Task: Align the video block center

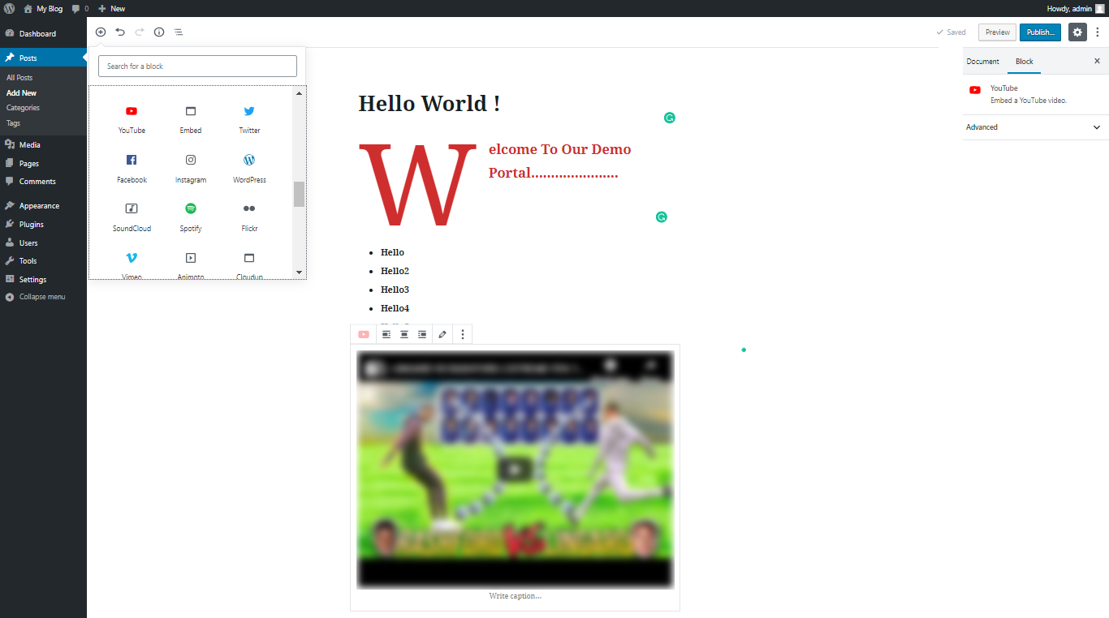Action: click(x=404, y=334)
